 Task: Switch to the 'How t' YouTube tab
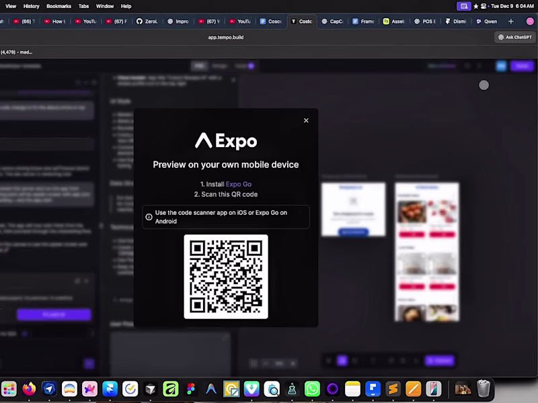(x=55, y=21)
